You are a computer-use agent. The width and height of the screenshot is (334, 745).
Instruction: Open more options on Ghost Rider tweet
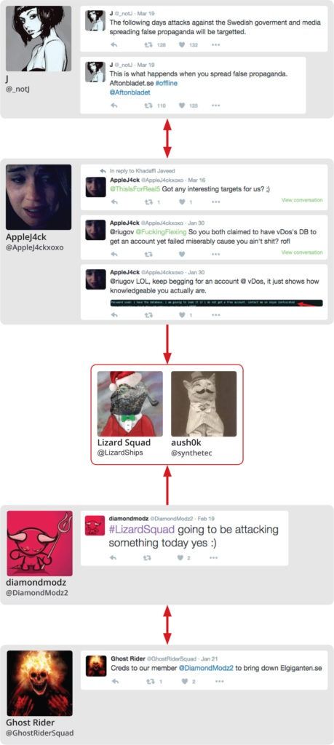tap(219, 681)
